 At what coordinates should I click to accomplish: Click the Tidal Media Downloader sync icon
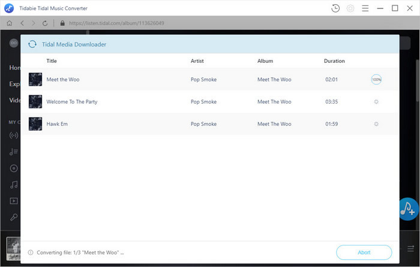pos(32,44)
